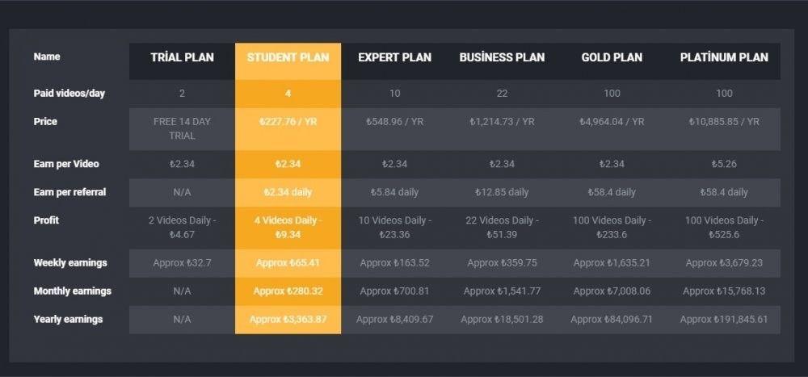This screenshot has width=808, height=377.
Task: Click the Expert Plan price per year
Action: pyautogui.click(x=394, y=122)
